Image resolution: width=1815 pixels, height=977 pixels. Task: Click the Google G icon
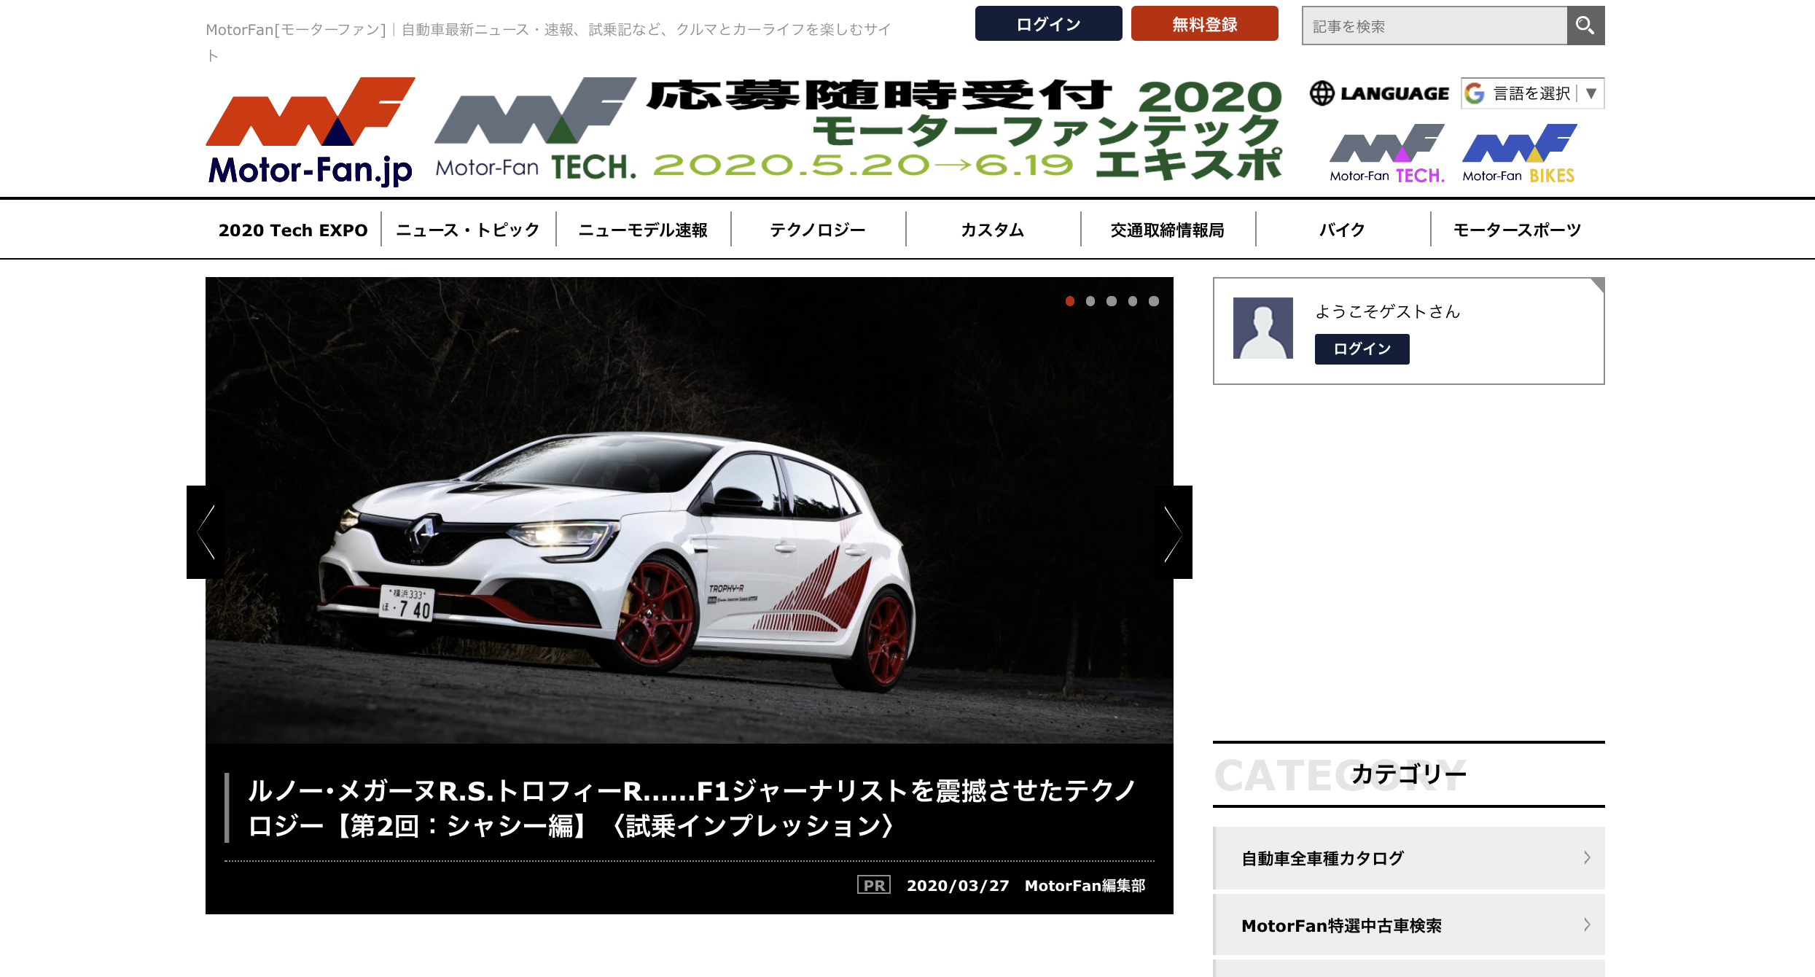click(x=1475, y=93)
